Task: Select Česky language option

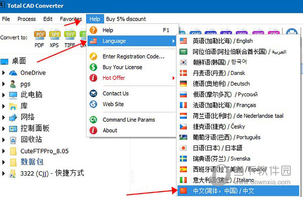Action: click(x=239, y=127)
